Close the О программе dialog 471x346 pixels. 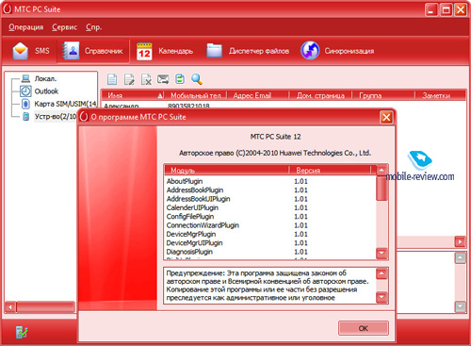(386, 117)
